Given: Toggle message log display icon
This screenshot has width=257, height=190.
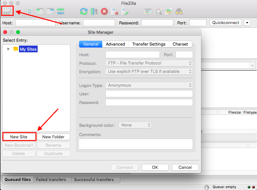Looking at the screenshot, I should [x=30, y=12].
